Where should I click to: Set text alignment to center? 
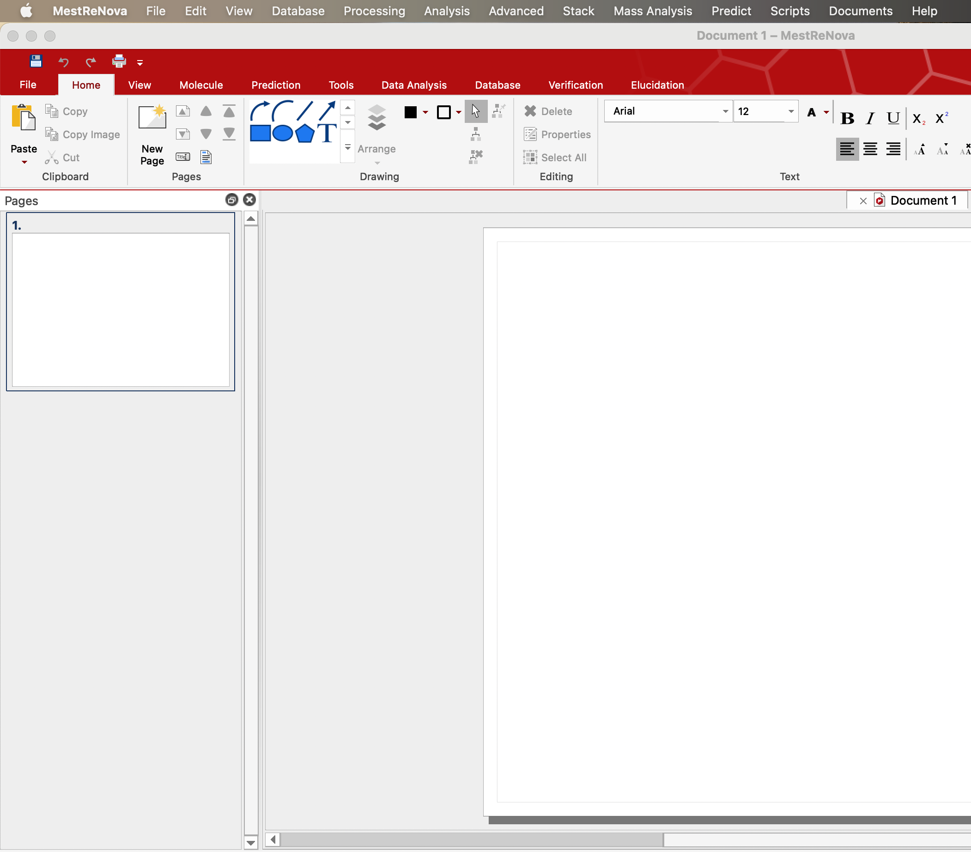pos(870,149)
